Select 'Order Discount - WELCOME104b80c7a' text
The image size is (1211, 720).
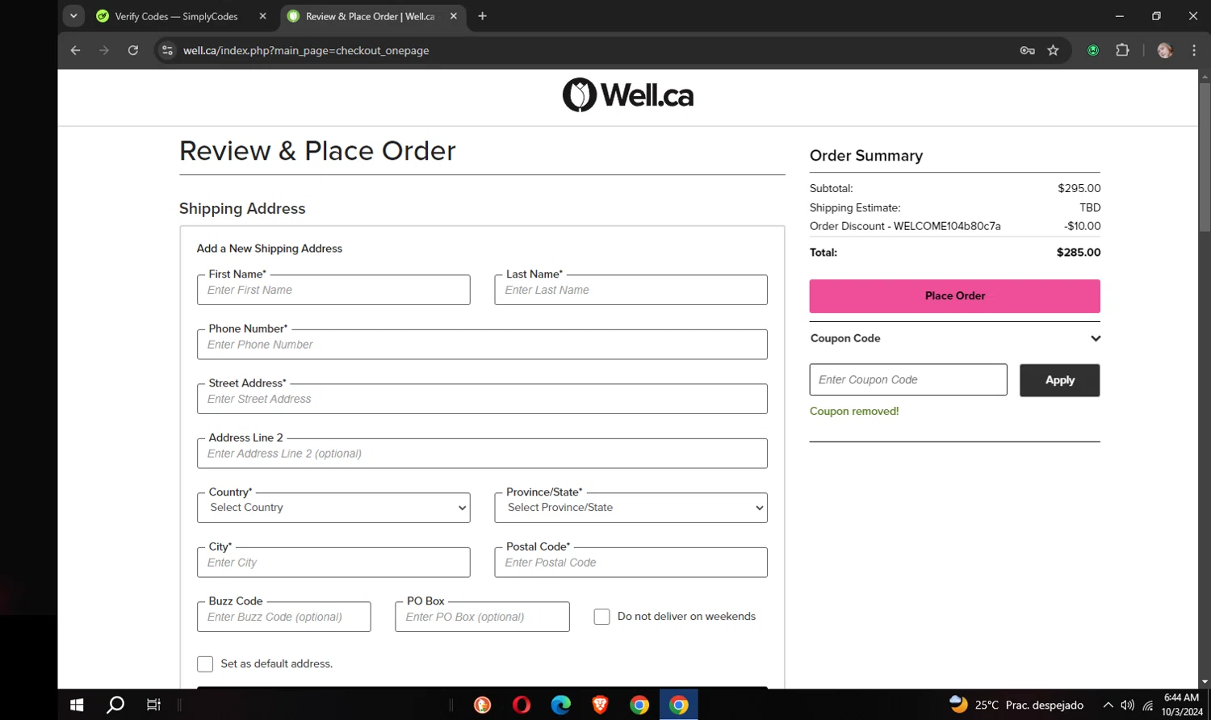click(905, 226)
